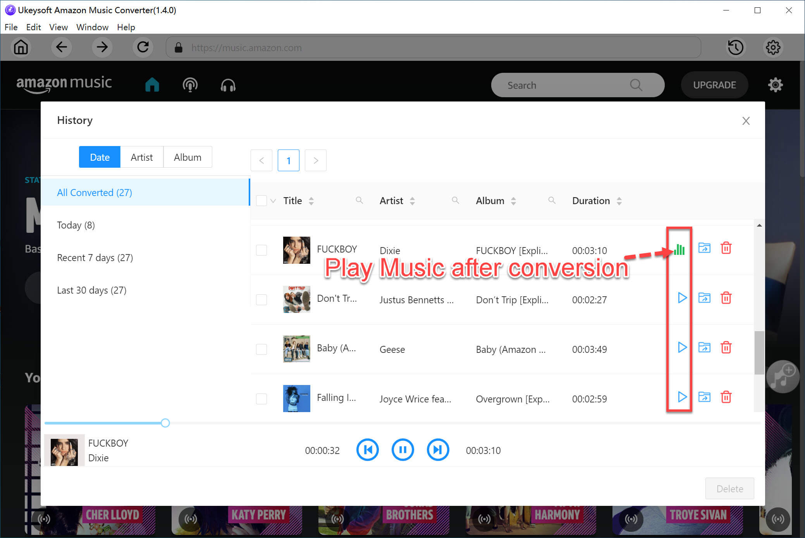Click the green playing bars for FUCKBOY
The height and width of the screenshot is (538, 805).
(x=679, y=249)
